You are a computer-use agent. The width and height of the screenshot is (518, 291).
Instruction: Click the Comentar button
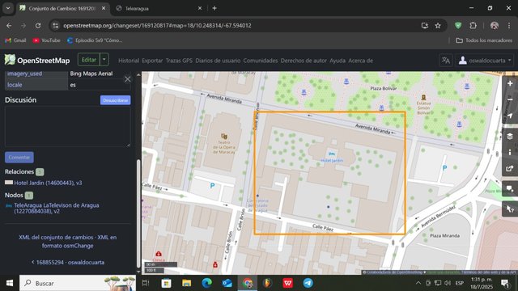pos(19,158)
